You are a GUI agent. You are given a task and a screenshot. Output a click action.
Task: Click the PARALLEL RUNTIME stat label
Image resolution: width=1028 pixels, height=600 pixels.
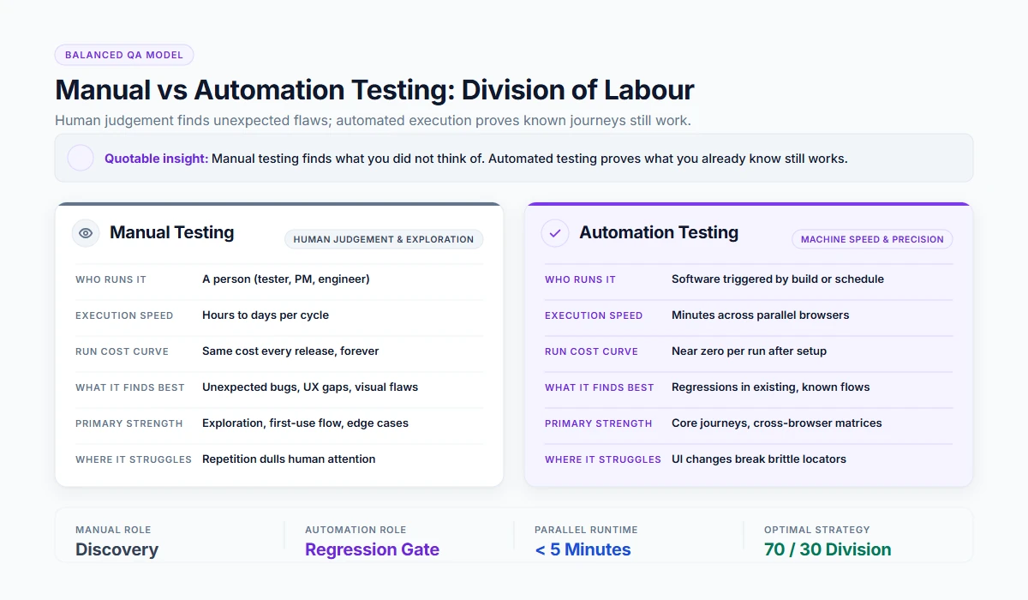(586, 531)
